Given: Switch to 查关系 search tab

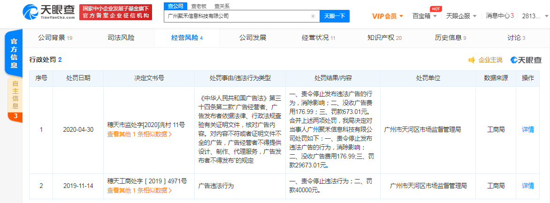Looking at the screenshot, I should point(222,6).
